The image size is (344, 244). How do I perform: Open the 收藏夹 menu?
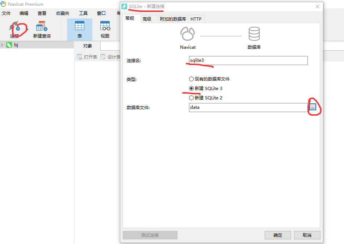(x=63, y=13)
